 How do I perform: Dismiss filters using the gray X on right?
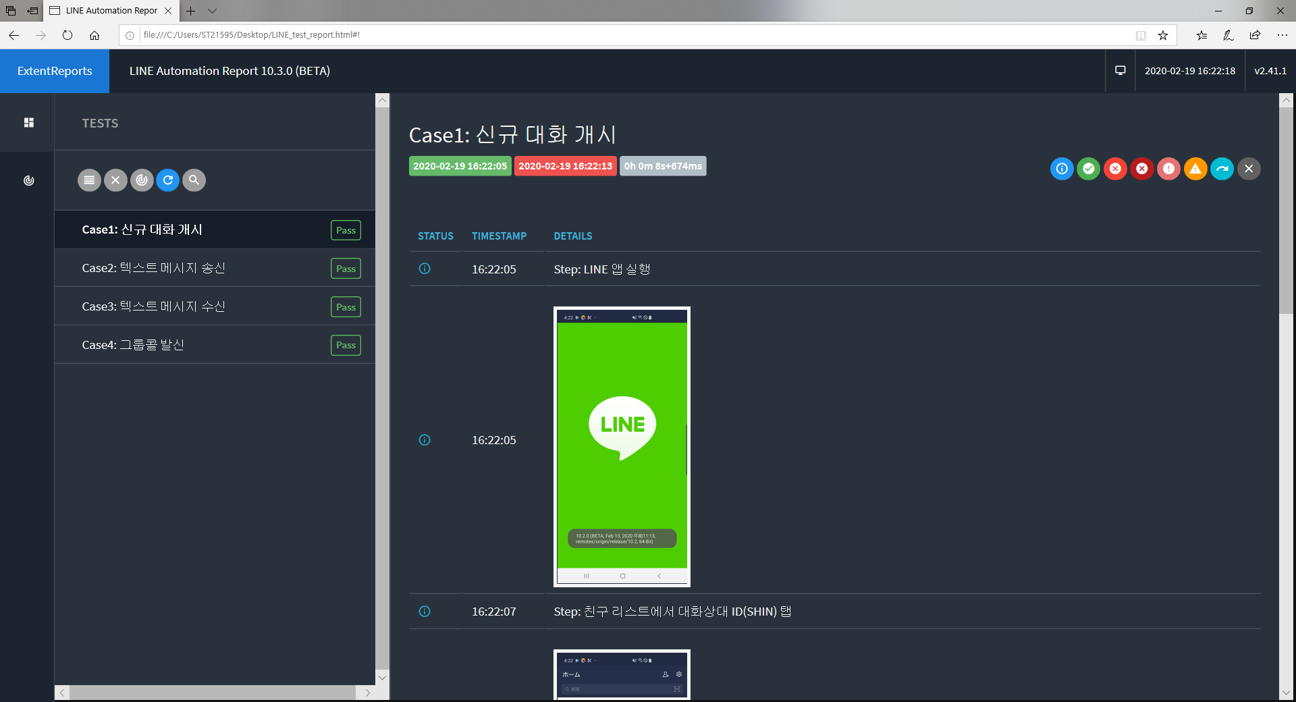1249,169
